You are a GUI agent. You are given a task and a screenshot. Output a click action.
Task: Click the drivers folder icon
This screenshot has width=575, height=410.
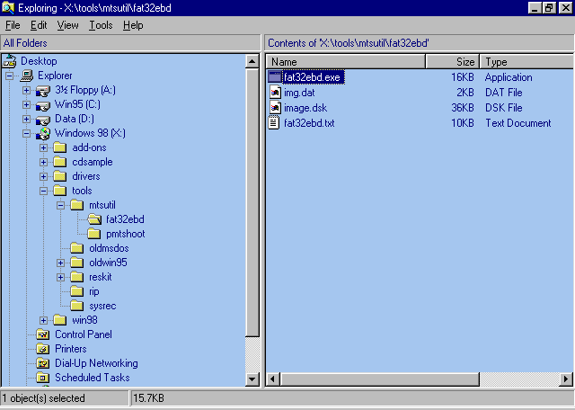(59, 176)
